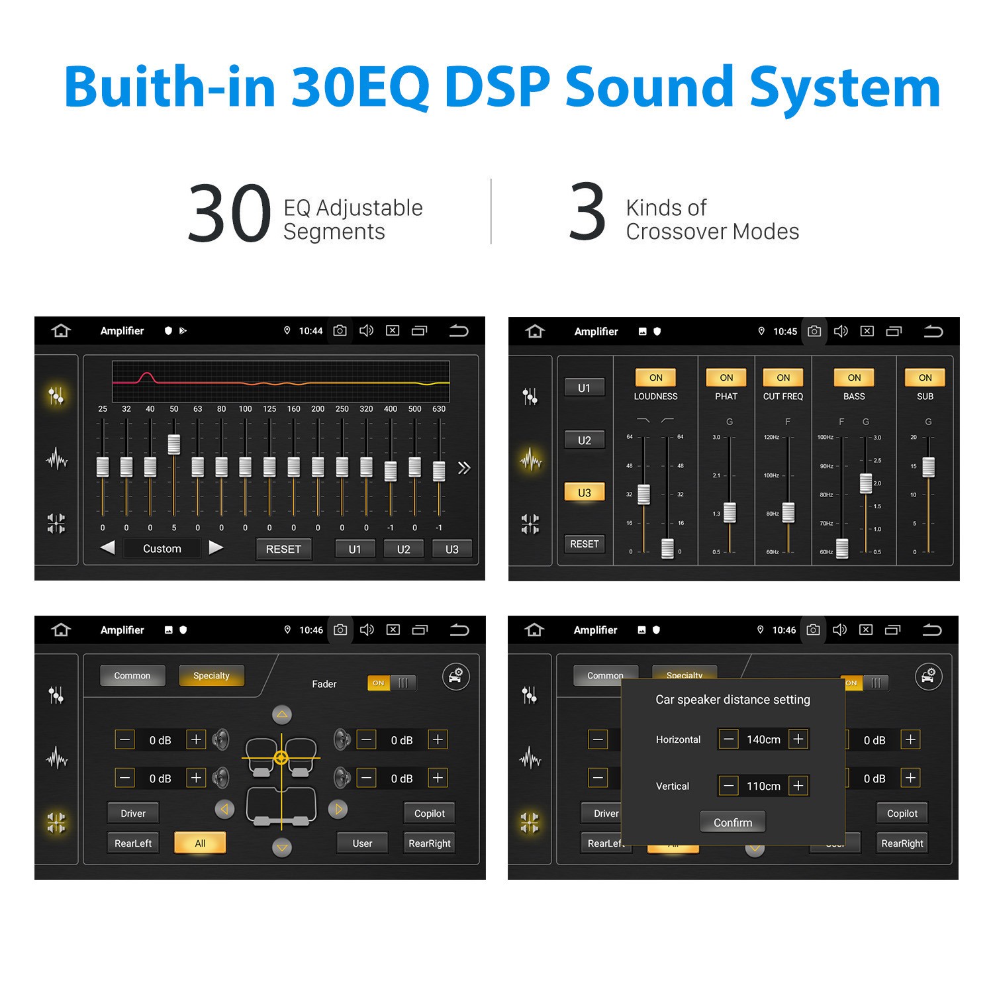This screenshot has width=993, height=993.
Task: Toggle LOUDNESS ON switch
Action: (655, 377)
